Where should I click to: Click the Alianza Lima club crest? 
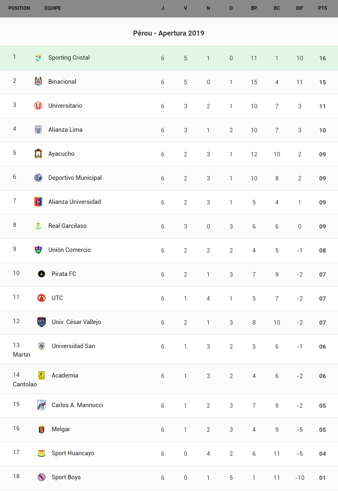[38, 130]
